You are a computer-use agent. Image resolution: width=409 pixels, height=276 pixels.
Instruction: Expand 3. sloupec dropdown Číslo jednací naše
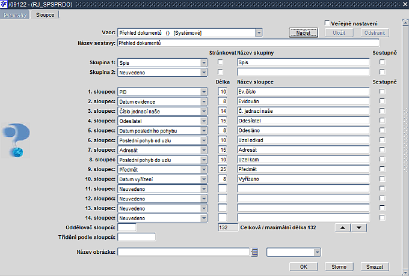[204, 112]
